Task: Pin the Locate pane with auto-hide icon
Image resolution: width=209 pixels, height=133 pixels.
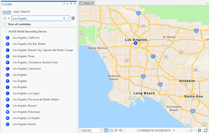Action: point(71,4)
